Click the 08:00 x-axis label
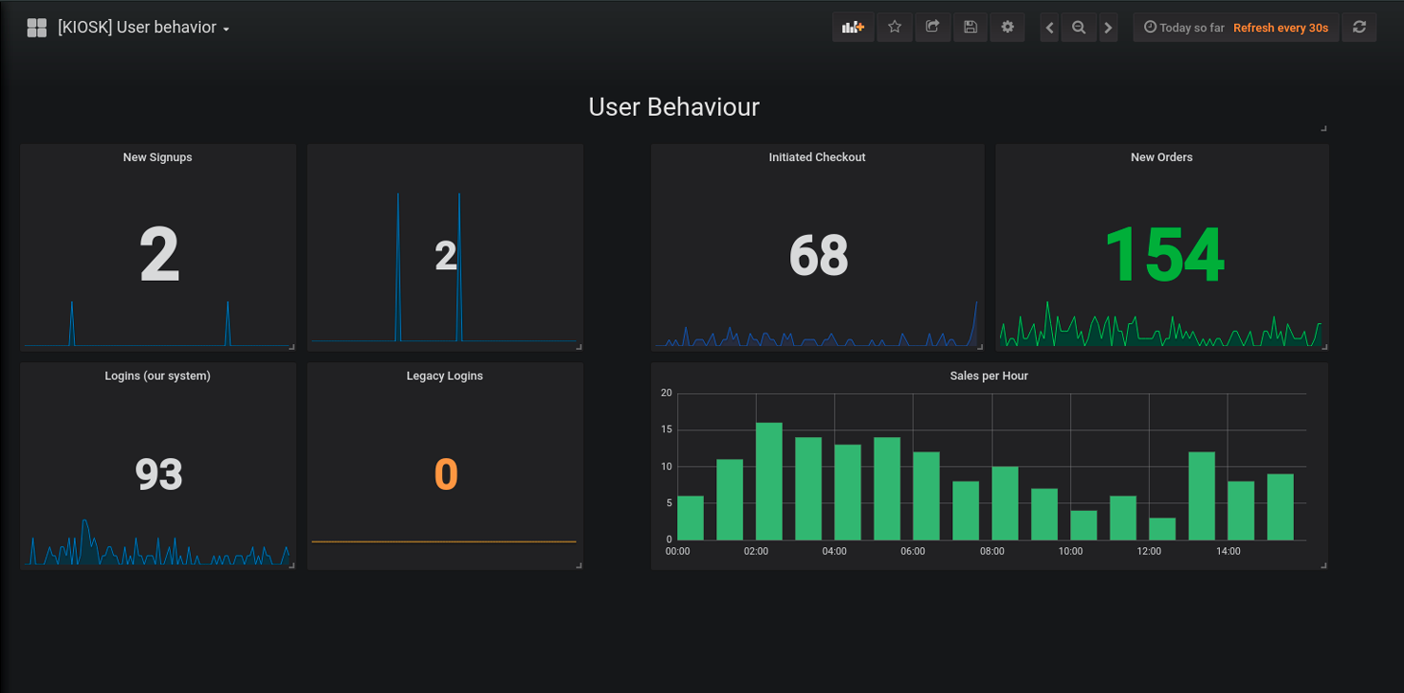Viewport: 1404px width, 693px height. coord(992,551)
